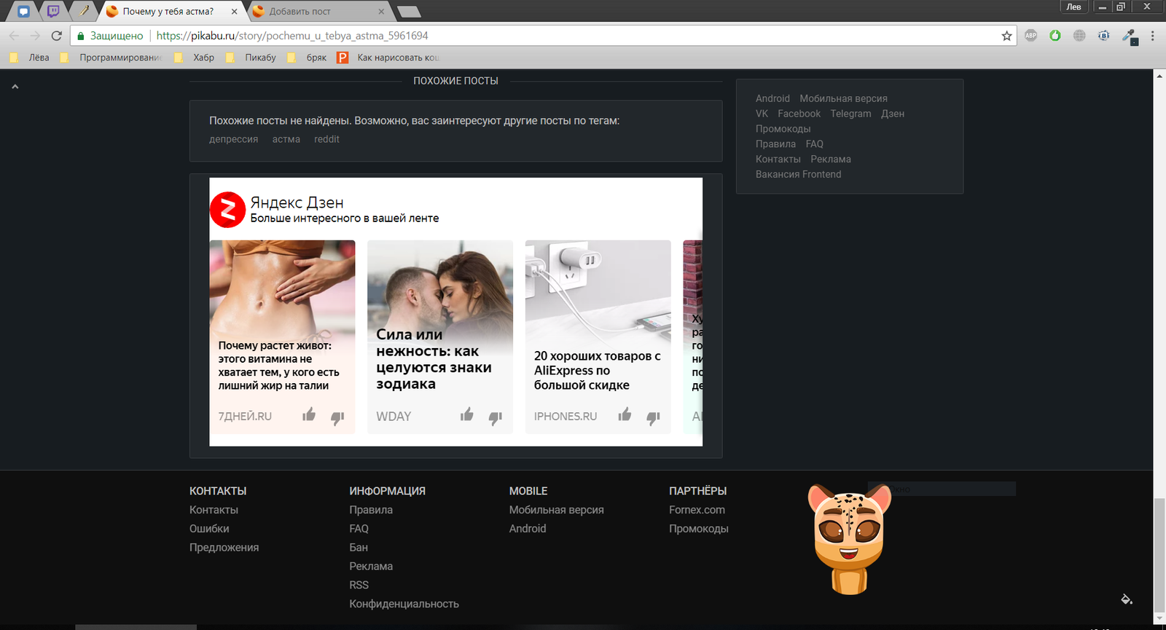Bookmark this page with the star icon

pos(1006,36)
